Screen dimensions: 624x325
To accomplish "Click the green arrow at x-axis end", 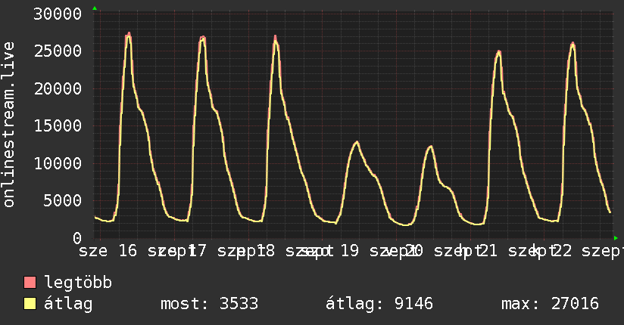I will tap(616, 238).
